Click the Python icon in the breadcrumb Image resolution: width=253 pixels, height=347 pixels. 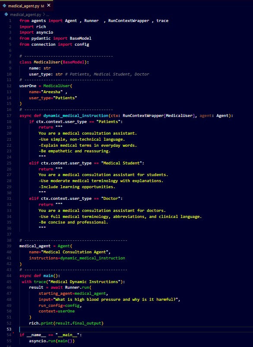(x=6, y=14)
